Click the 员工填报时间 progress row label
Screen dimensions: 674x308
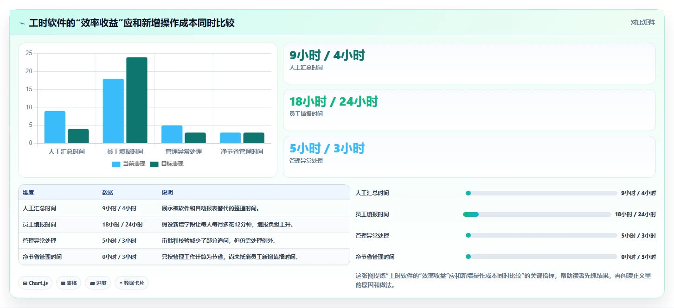372,214
